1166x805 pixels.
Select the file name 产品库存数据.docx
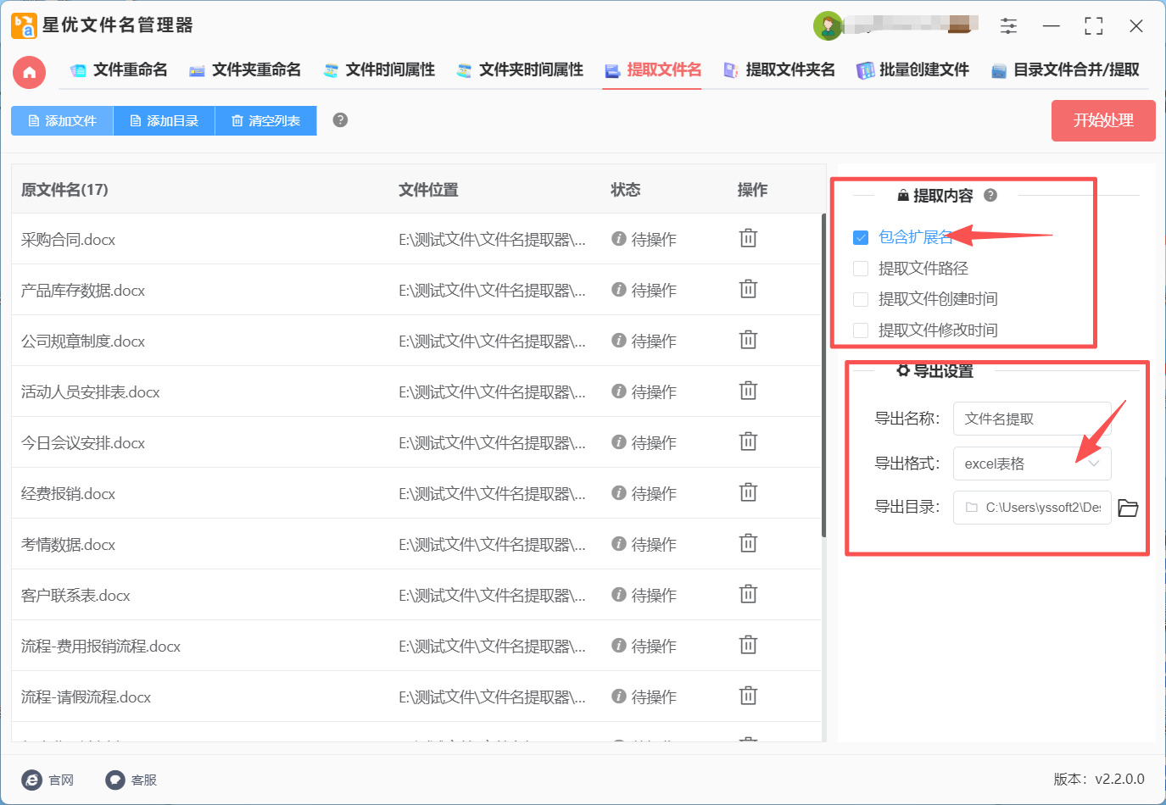pos(83,291)
